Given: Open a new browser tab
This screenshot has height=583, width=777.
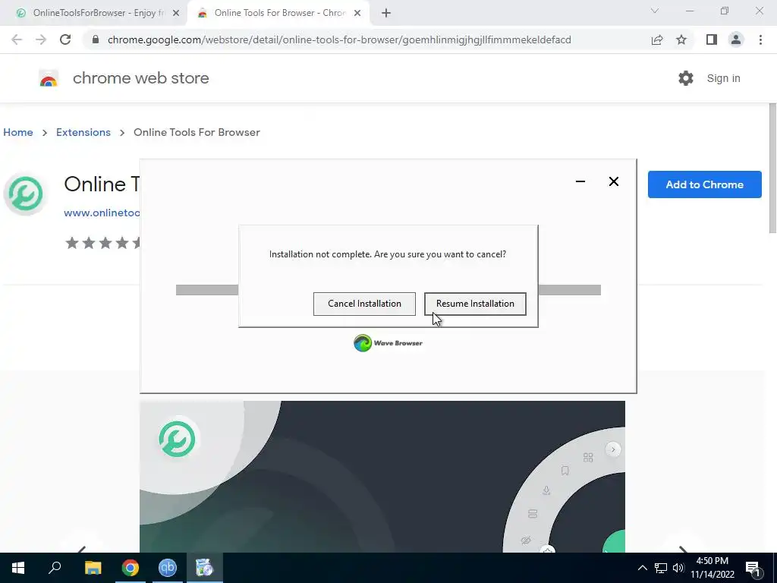Looking at the screenshot, I should [x=386, y=14].
